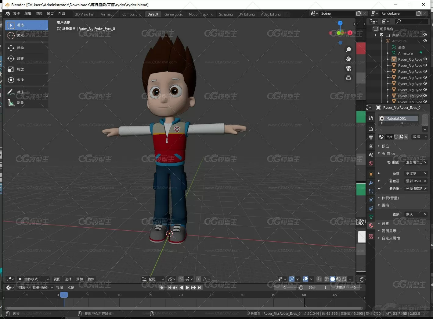
Task: Open the Object Data green triangle tab
Action: pyautogui.click(x=371, y=217)
